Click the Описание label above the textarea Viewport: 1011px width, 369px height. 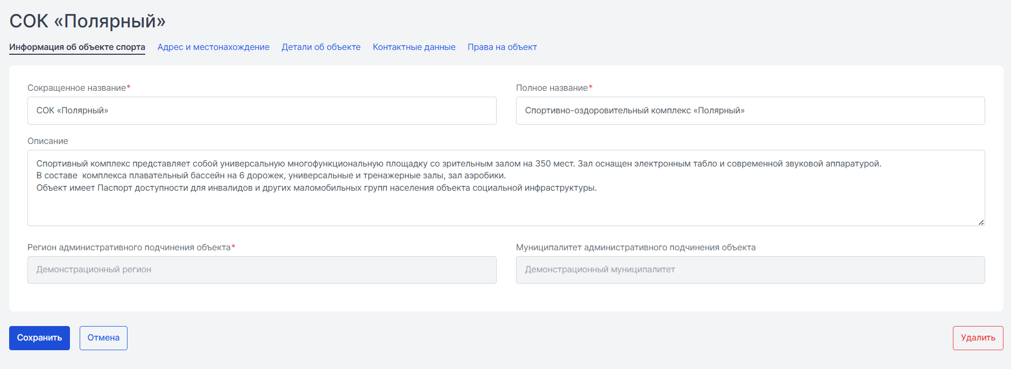coord(48,141)
